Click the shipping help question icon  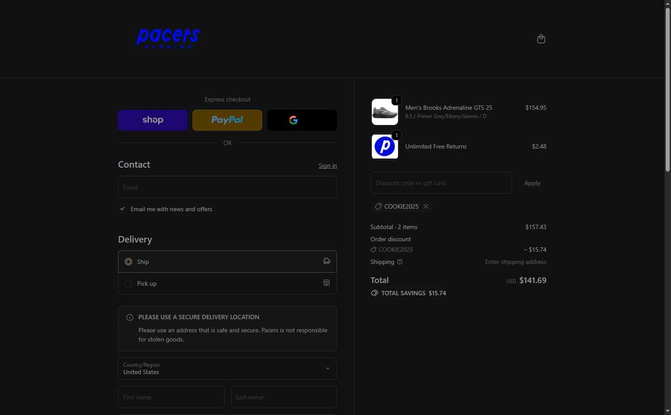tap(400, 262)
